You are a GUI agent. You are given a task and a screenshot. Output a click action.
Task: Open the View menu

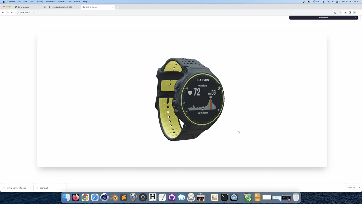click(32, 2)
